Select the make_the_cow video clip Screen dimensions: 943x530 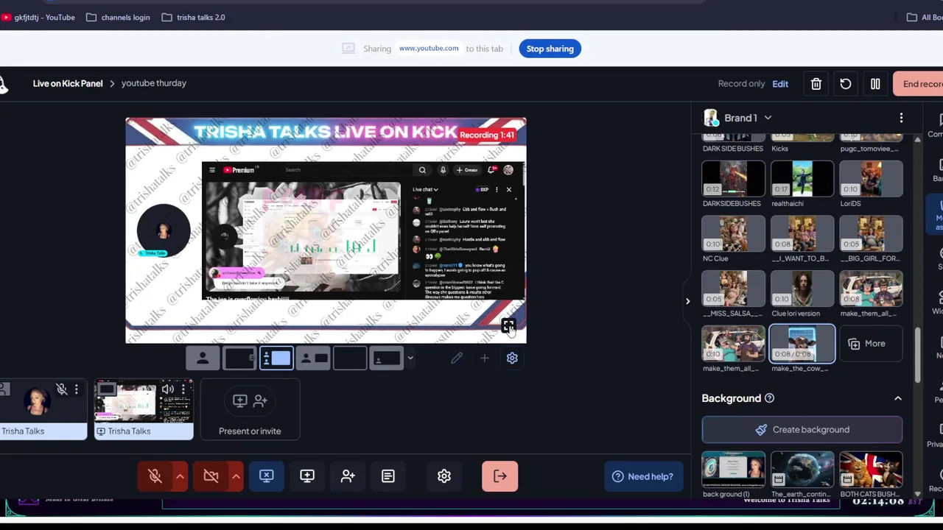click(802, 344)
